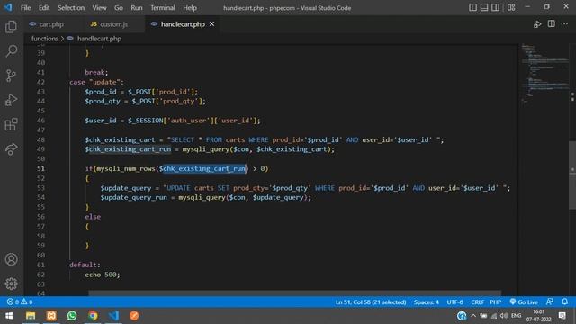Show hidden system tray icons

(x=473, y=316)
